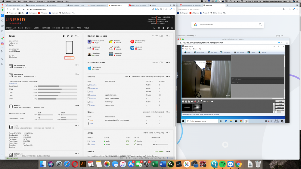Click the log icon in Unraid header
The width and height of the screenshot is (301, 169).
pos(172,28)
